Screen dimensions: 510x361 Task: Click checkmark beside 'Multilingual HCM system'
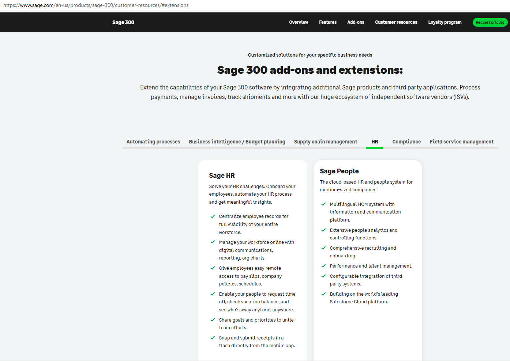(x=323, y=204)
